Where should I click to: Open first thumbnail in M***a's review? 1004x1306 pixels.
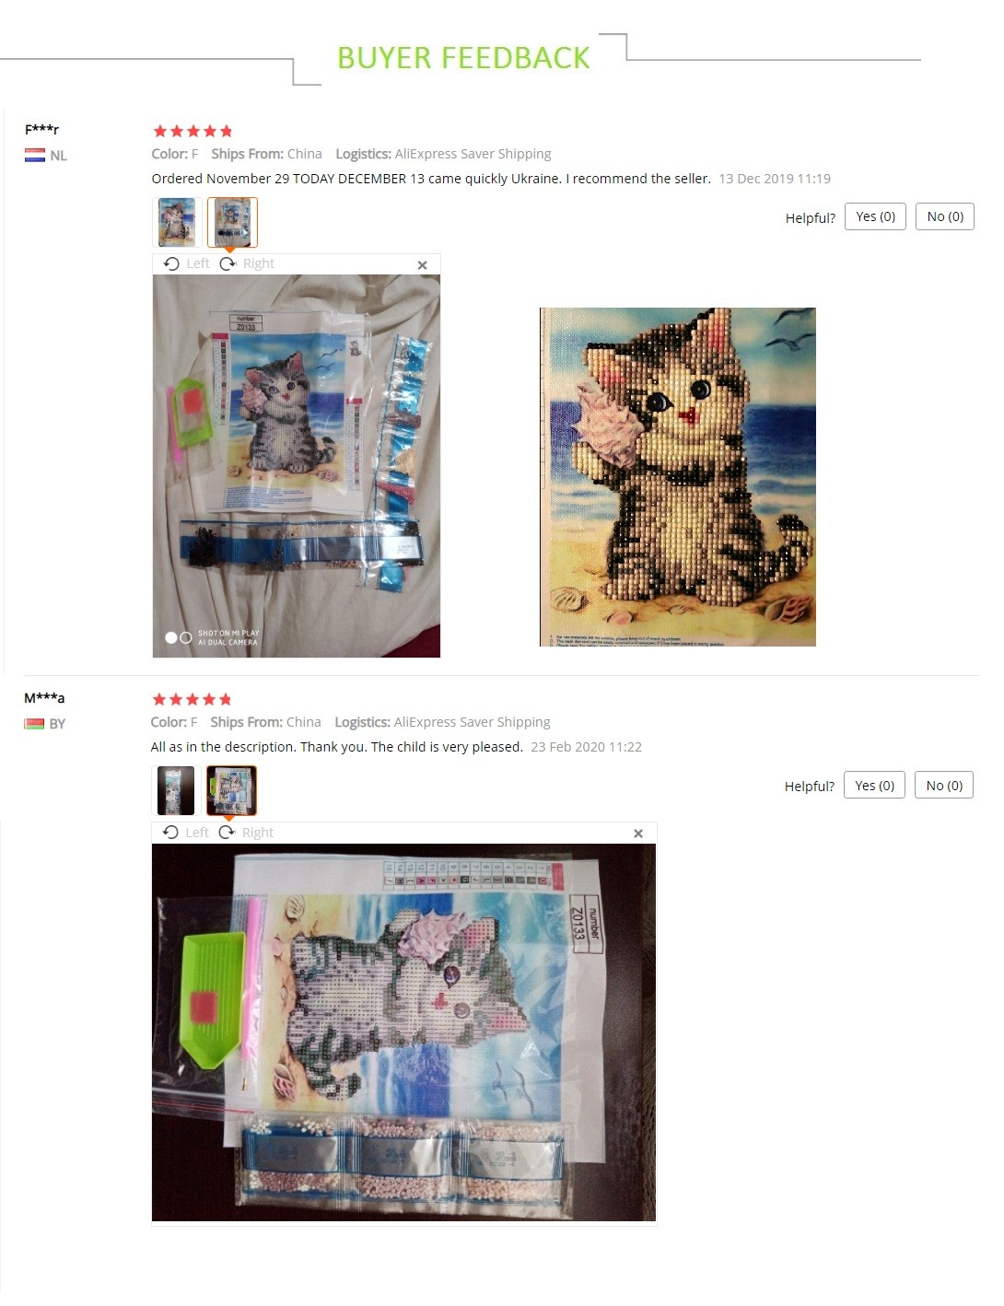176,790
